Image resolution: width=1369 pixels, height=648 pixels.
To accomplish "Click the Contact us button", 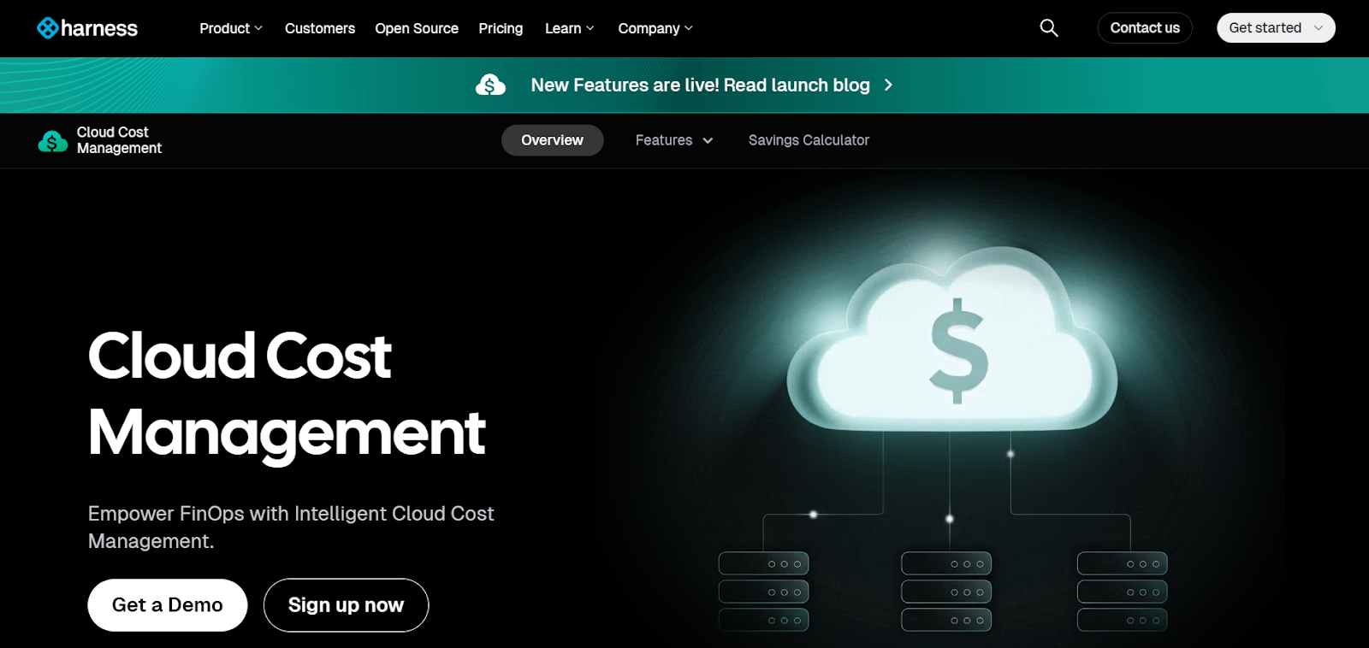I will point(1145,28).
